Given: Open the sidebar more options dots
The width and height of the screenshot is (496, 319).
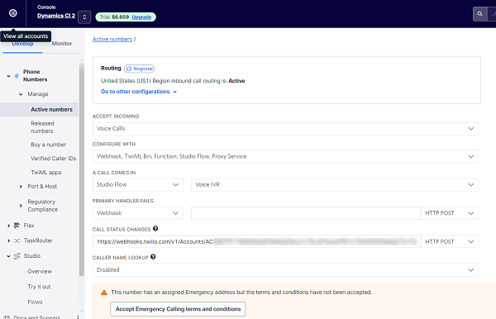Looking at the screenshot, I should pyautogui.click(x=78, y=317).
